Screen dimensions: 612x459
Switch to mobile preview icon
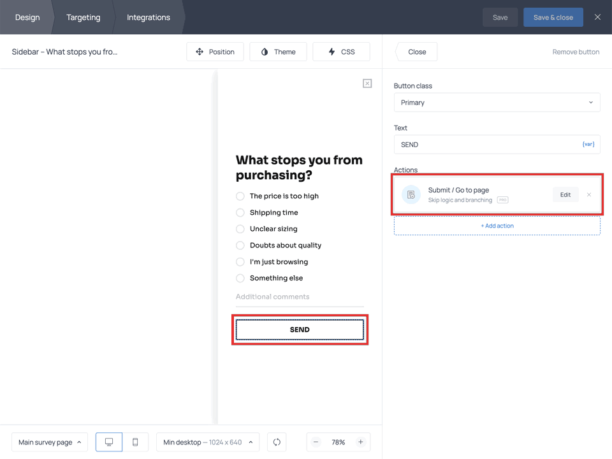[135, 442]
